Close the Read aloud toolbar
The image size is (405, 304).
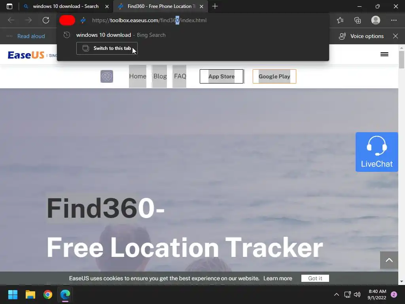[x=396, y=36]
